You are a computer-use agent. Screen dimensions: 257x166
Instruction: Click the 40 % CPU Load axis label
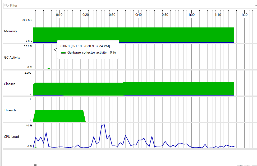pyautogui.click(x=29, y=125)
